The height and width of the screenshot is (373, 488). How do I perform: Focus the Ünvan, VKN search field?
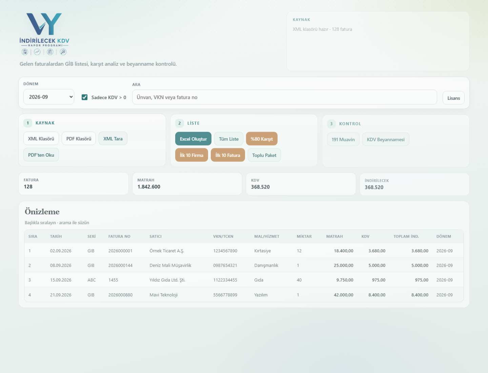[284, 97]
